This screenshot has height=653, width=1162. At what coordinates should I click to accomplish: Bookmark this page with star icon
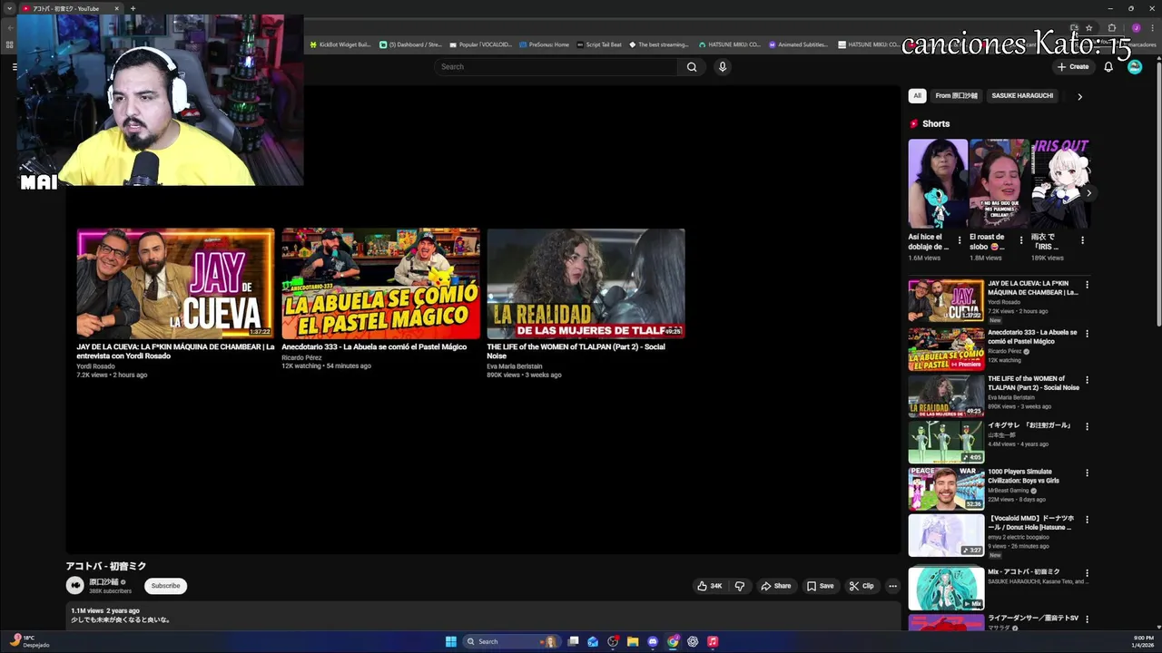1089,28
